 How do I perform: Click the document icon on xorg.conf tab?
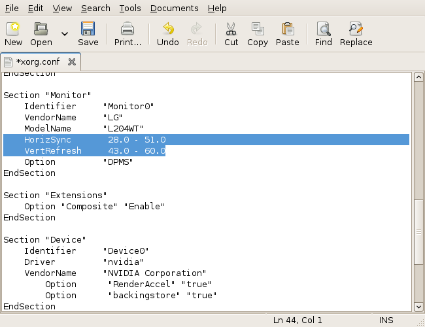(8, 62)
